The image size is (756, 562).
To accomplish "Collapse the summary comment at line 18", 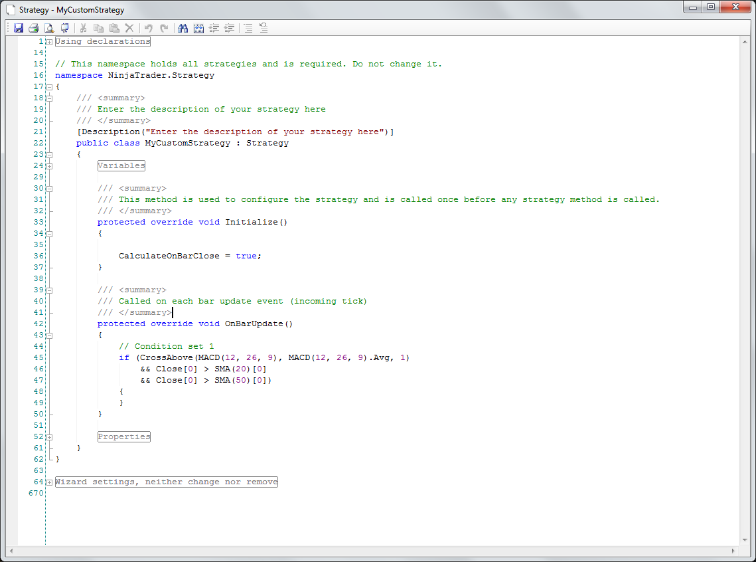I will point(49,98).
